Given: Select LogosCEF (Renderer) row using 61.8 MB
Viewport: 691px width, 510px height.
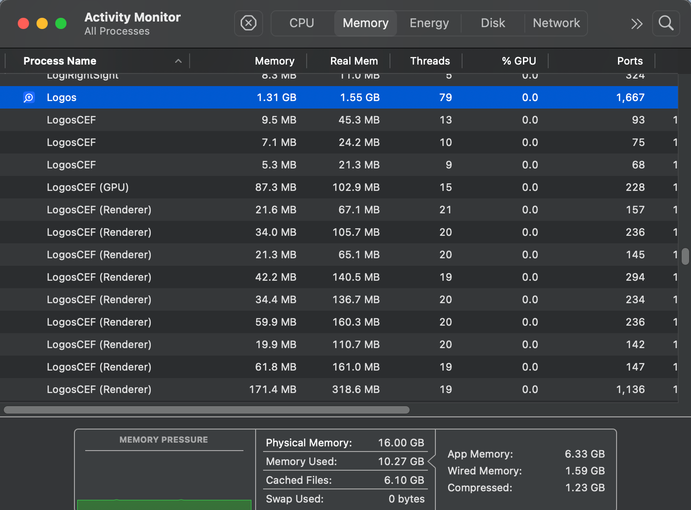Looking at the screenshot, I should [x=339, y=367].
